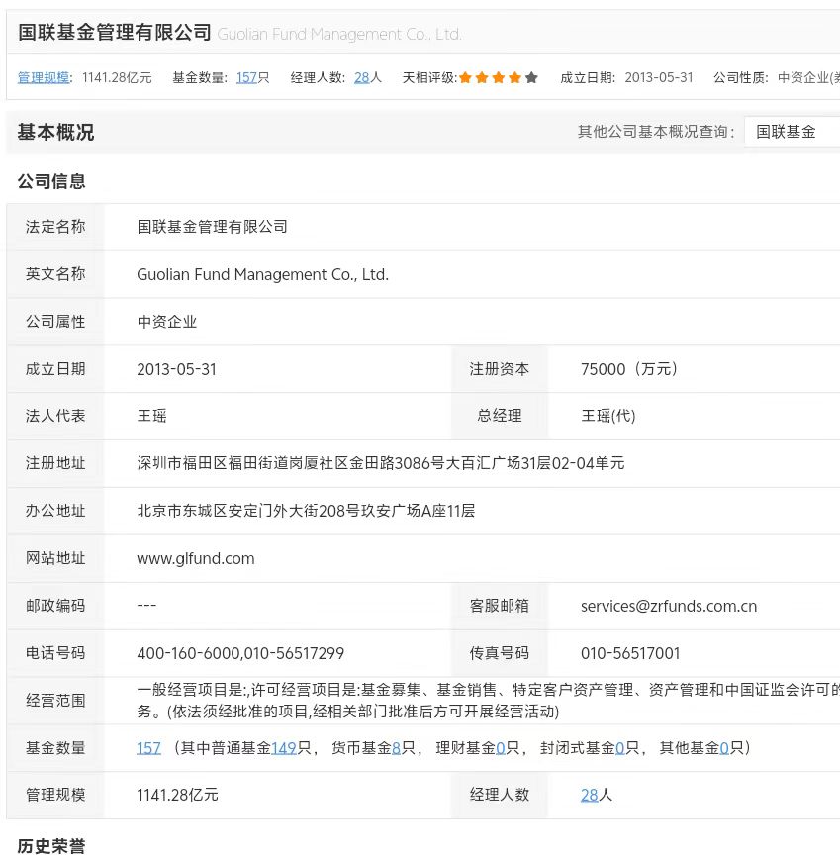Click total fund count 157 in 基金数量 row
The height and width of the screenshot is (857, 840).
148,748
